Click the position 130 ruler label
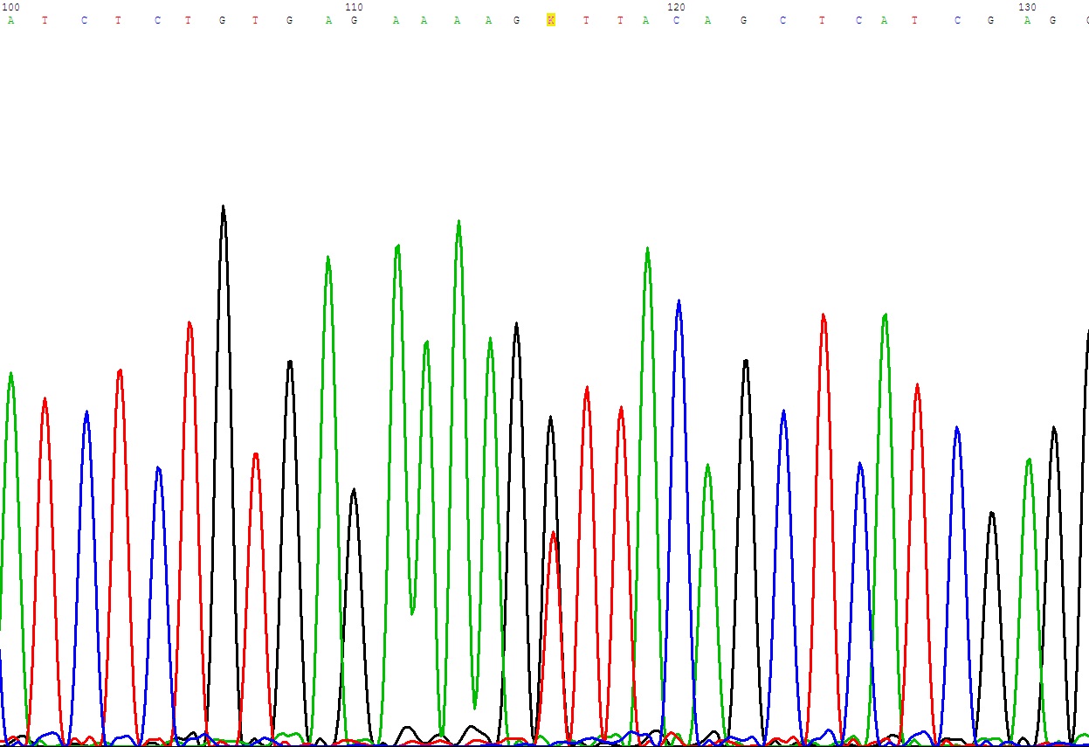Image resolution: width=1089 pixels, height=747 pixels. tap(1027, 7)
